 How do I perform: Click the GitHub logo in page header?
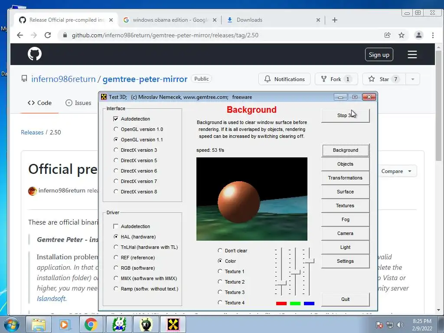click(x=35, y=54)
